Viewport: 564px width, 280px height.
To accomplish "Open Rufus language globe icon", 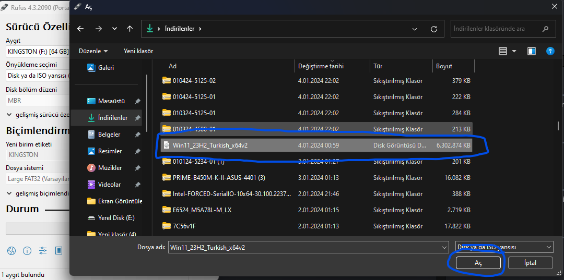I will click(x=11, y=250).
